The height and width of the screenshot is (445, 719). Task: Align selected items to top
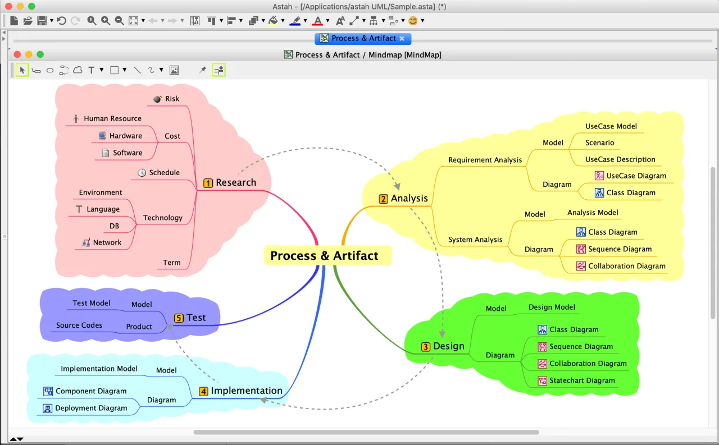pos(212,21)
